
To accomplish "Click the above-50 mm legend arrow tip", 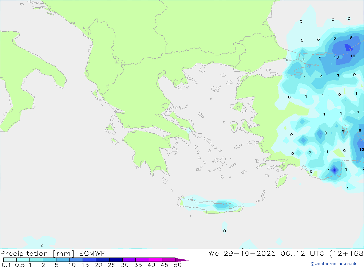I will coord(182,260).
